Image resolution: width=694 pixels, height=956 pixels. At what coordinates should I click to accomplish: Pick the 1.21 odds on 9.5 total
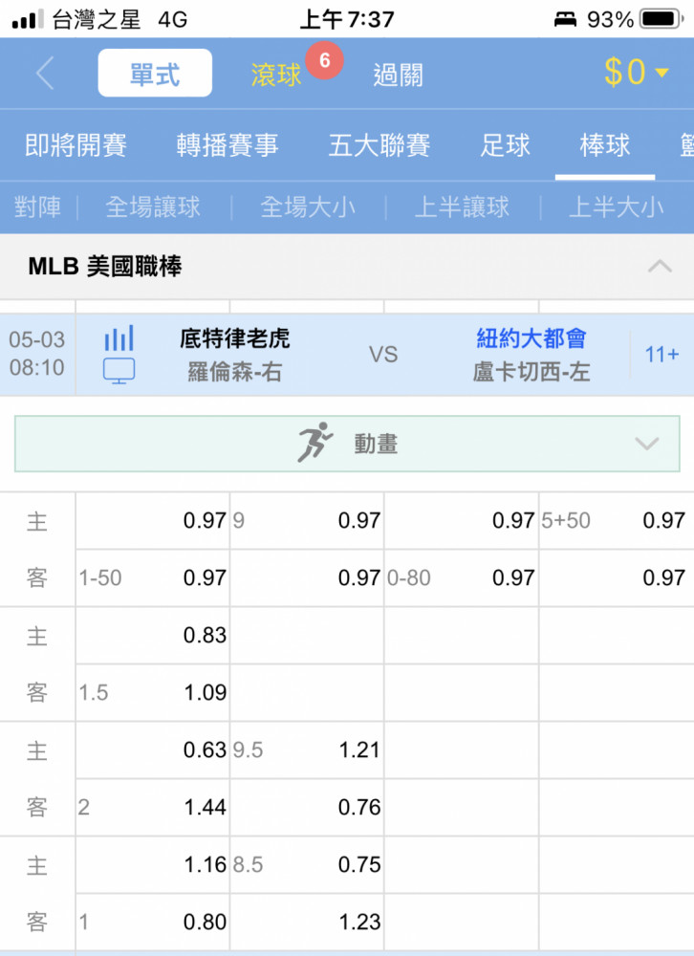pos(359,750)
